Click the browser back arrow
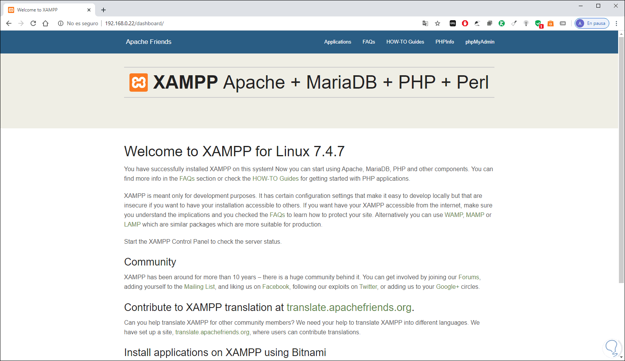This screenshot has width=625, height=361. coord(9,23)
